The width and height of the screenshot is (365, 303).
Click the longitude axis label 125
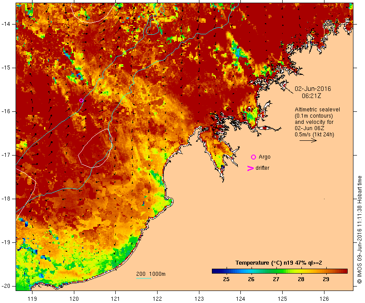pyautogui.click(x=282, y=299)
